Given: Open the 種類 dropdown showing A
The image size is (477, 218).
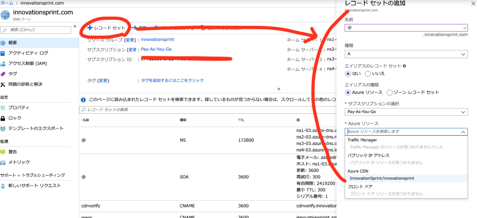Looking at the screenshot, I should 406,54.
